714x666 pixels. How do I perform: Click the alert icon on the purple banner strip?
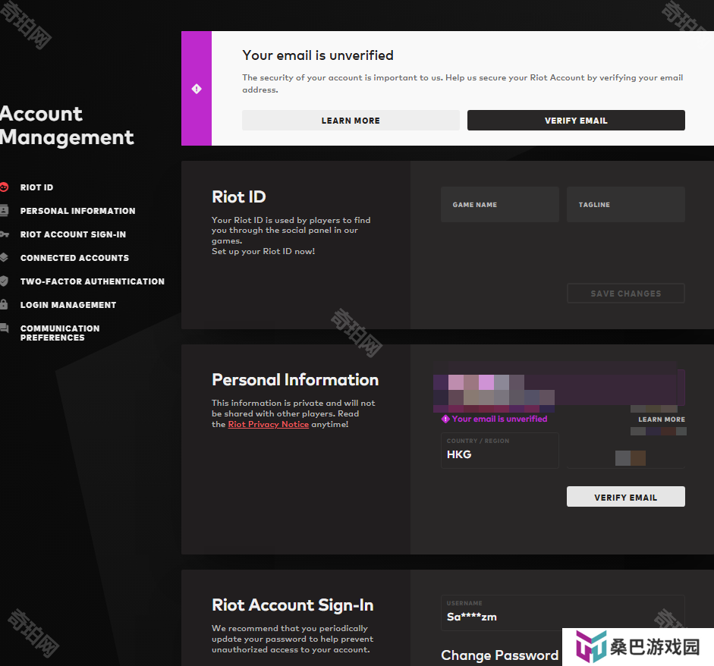197,89
